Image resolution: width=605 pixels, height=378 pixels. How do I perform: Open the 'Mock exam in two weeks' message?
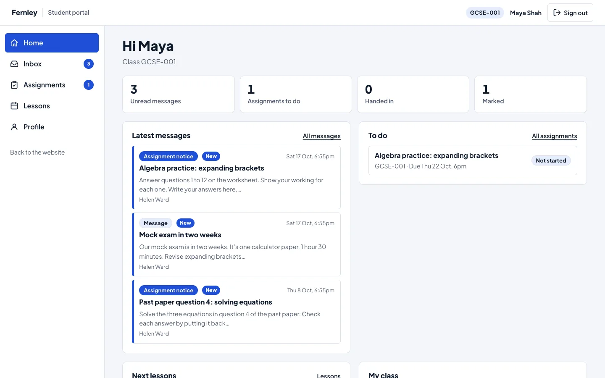(236, 244)
